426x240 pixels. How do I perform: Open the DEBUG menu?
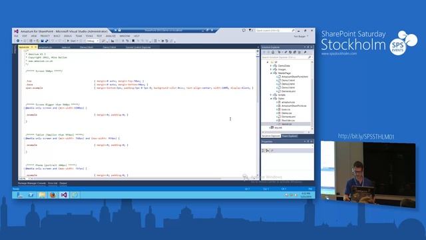coord(68,36)
